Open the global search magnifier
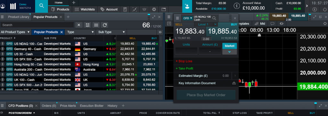Screen dimensions: 328x116 (x=42, y=6)
